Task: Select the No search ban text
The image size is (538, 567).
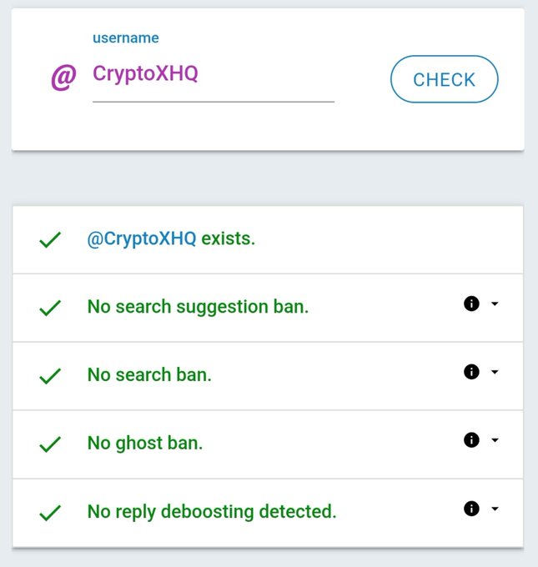Action: (149, 374)
